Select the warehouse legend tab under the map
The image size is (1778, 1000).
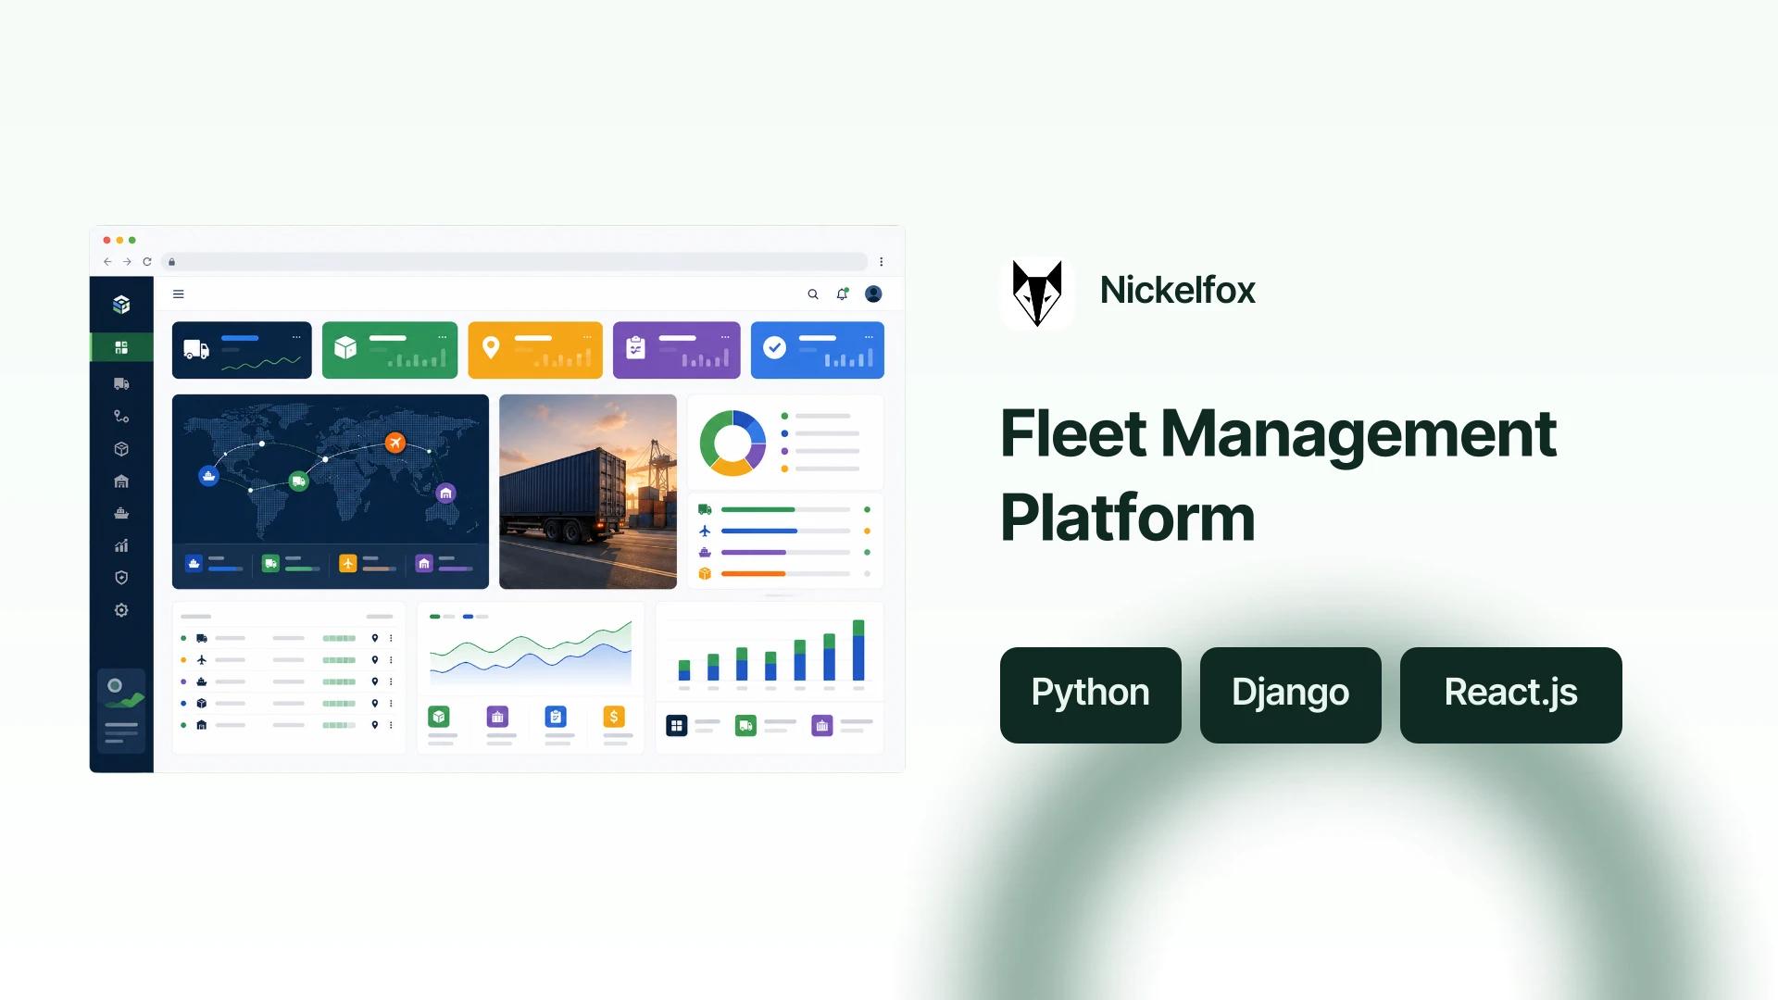pos(444,563)
